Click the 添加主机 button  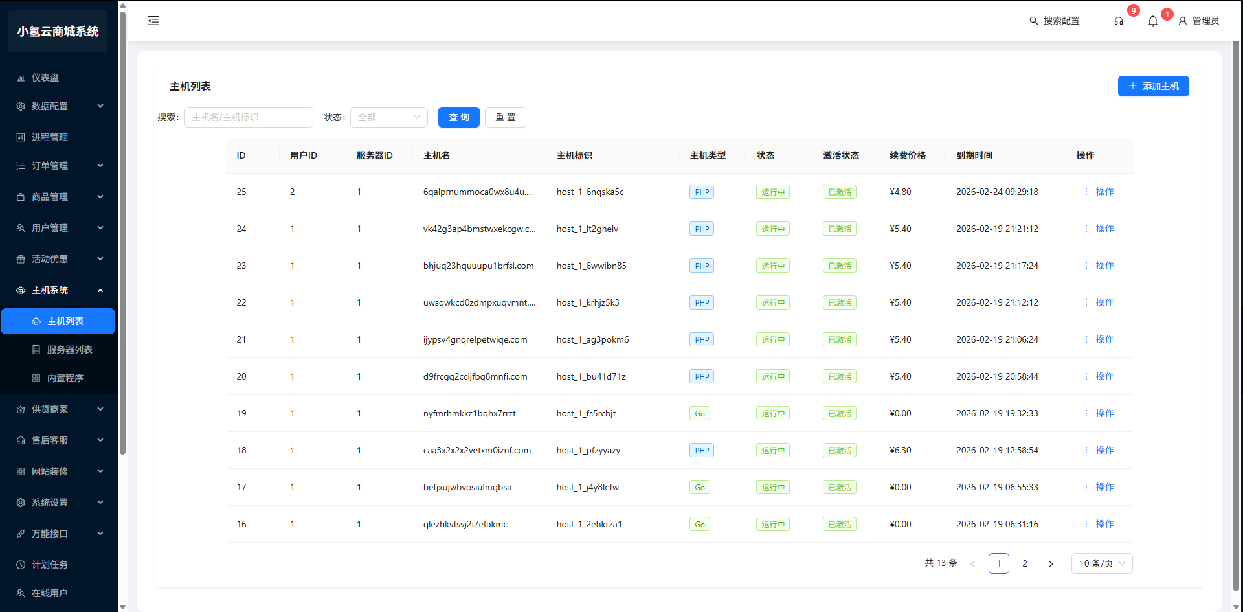click(x=1153, y=86)
